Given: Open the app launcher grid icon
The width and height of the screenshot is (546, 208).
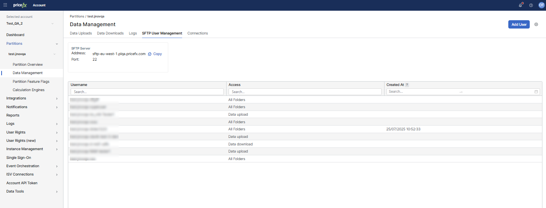Looking at the screenshot, I should (5, 5).
